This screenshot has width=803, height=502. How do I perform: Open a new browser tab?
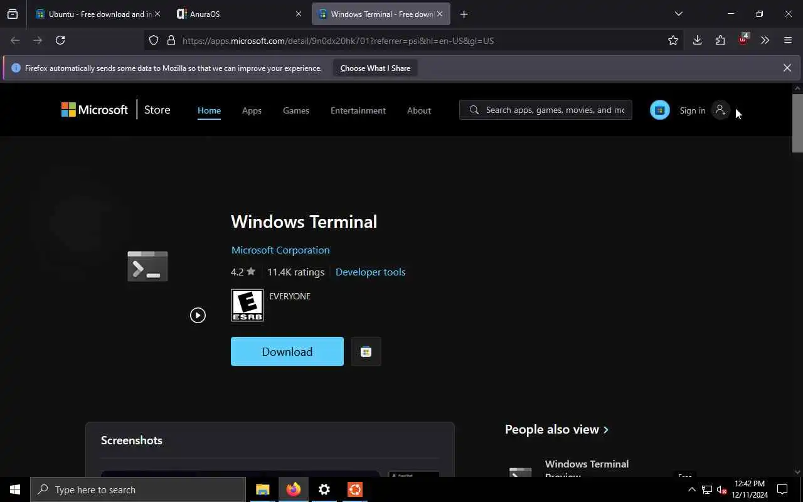coord(464,14)
